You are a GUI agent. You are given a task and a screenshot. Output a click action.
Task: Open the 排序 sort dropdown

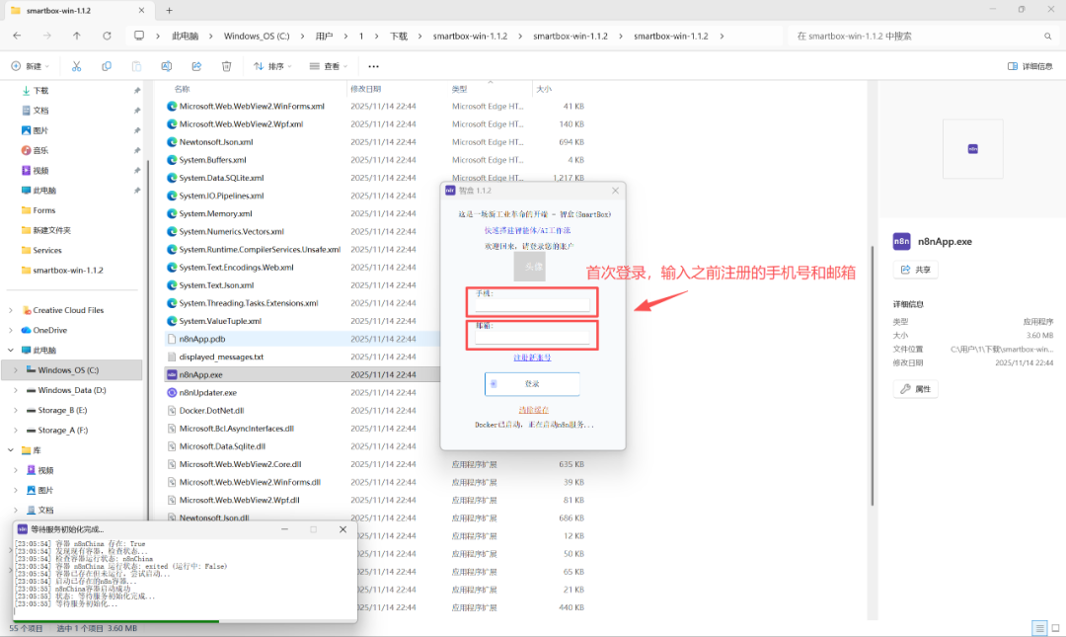(x=272, y=66)
